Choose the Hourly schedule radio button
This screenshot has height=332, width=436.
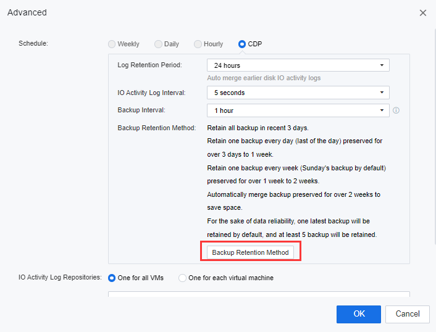pos(198,44)
